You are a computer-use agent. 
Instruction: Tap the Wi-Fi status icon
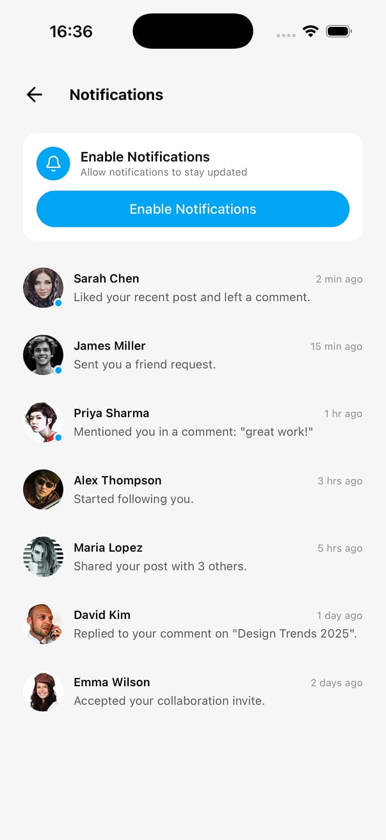pyautogui.click(x=310, y=31)
